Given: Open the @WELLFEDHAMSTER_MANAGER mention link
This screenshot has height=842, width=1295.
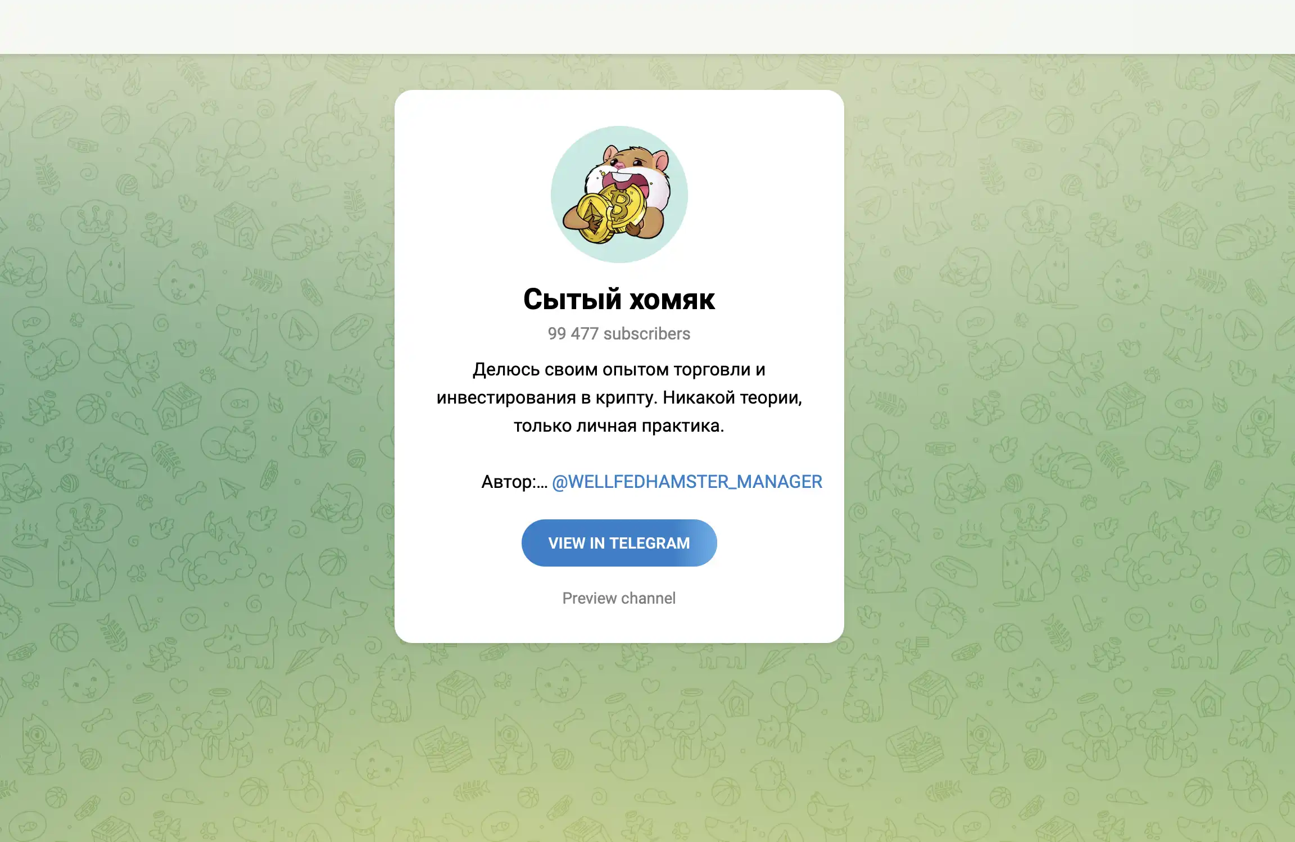Looking at the screenshot, I should point(687,482).
